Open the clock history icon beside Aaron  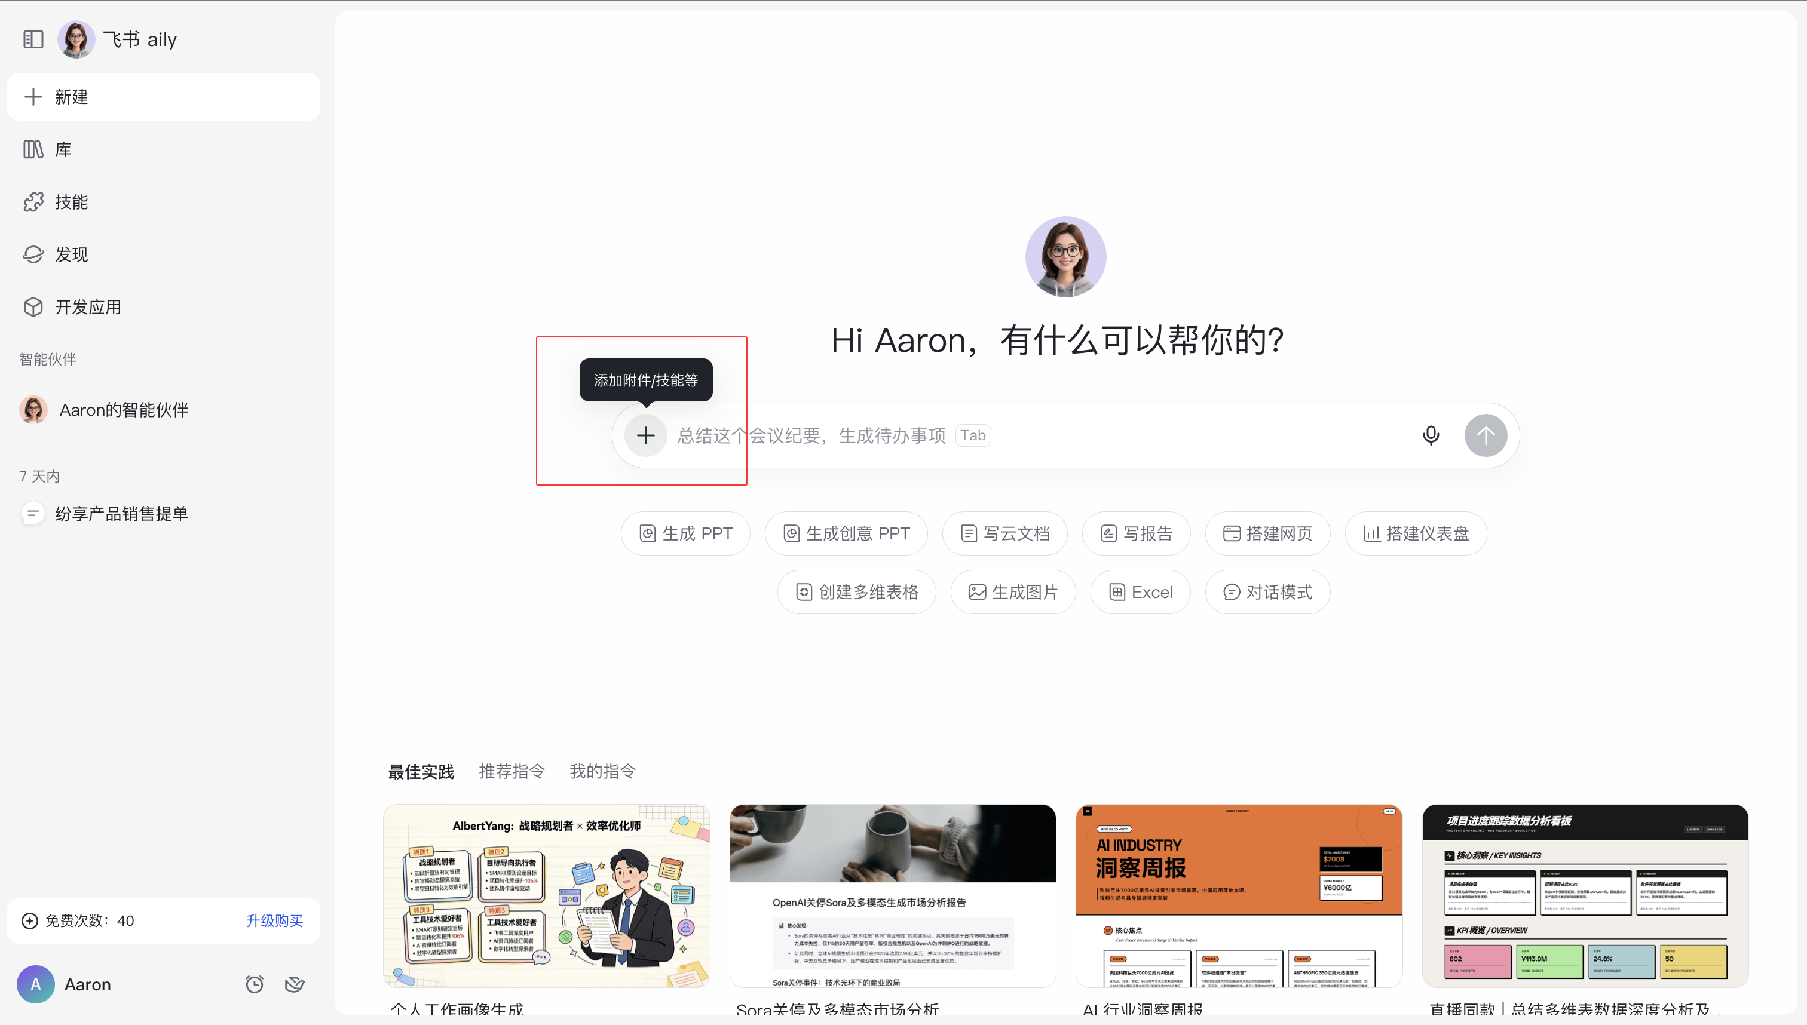254,984
